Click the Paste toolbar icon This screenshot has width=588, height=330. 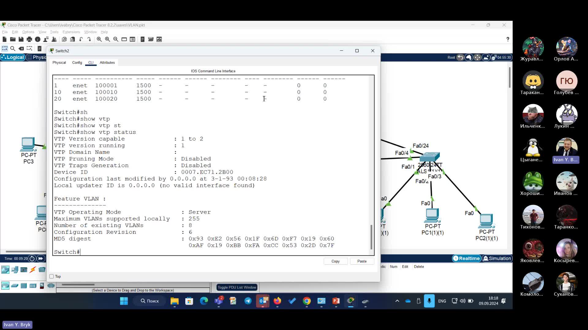tap(73, 39)
